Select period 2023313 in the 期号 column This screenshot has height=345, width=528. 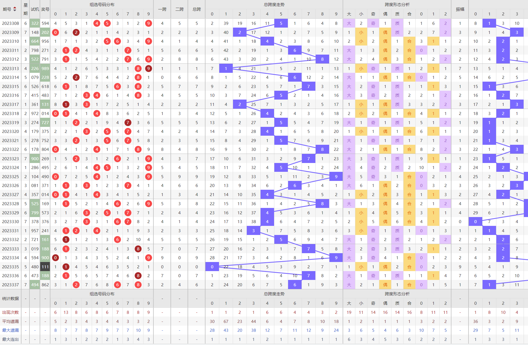[11, 69]
